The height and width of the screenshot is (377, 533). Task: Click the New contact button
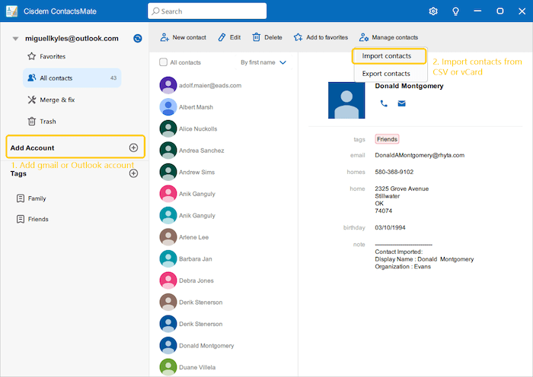point(183,37)
